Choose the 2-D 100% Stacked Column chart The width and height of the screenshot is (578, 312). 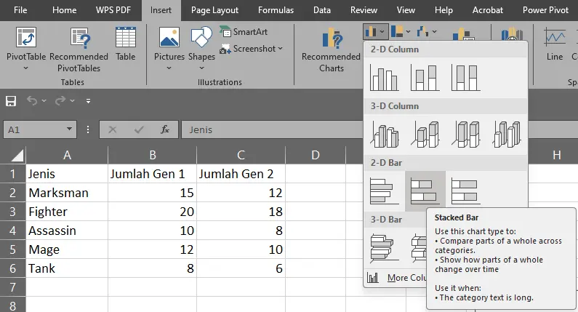[x=465, y=77]
